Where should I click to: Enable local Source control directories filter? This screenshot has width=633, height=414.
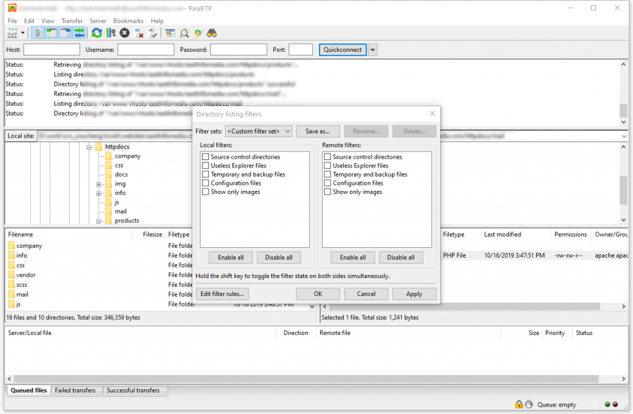(x=205, y=156)
